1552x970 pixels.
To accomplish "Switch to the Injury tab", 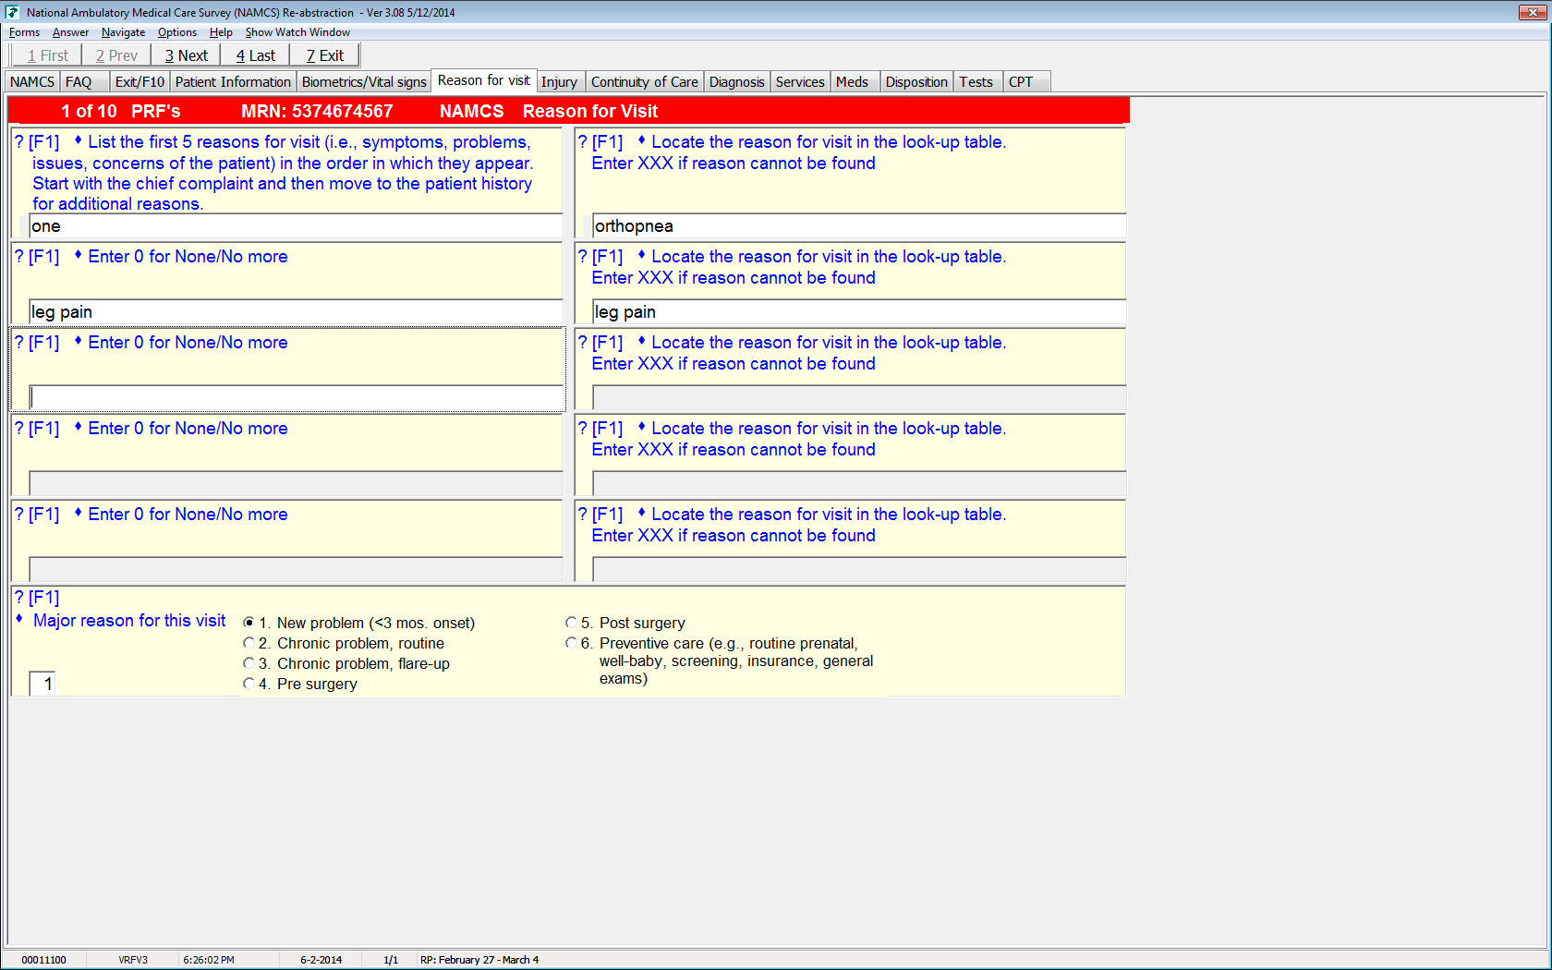I will coord(559,82).
